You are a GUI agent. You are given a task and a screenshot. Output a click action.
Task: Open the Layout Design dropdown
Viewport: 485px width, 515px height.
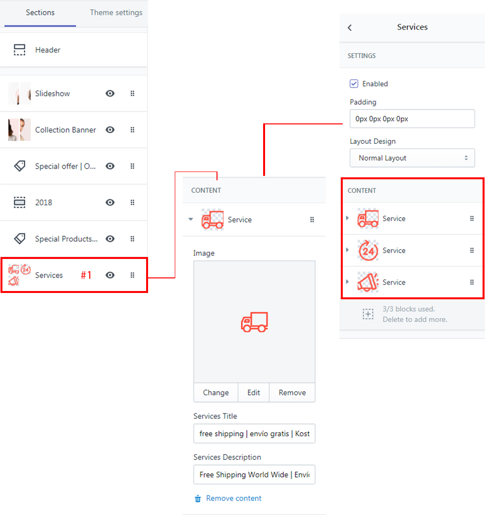pos(412,158)
